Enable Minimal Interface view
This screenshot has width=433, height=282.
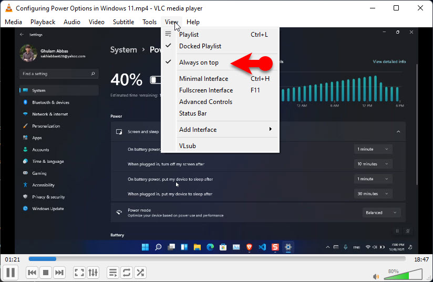[x=220, y=79]
